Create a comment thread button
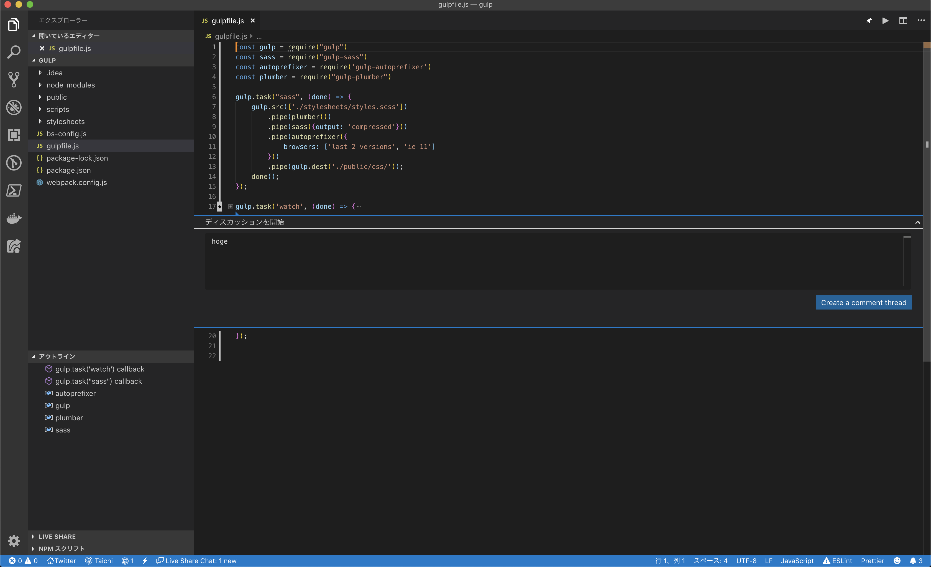 click(864, 302)
